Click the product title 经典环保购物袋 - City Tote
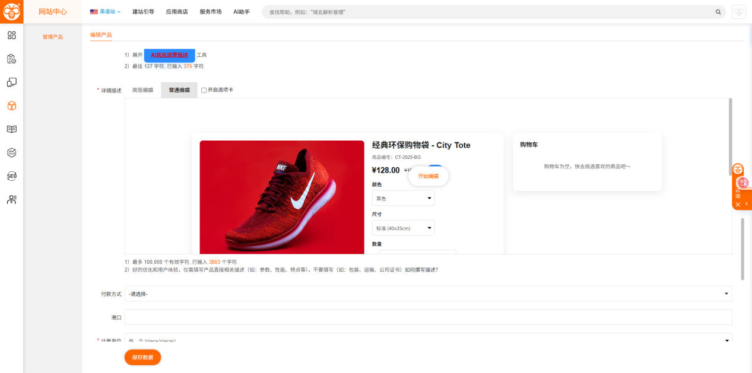 pyautogui.click(x=421, y=145)
